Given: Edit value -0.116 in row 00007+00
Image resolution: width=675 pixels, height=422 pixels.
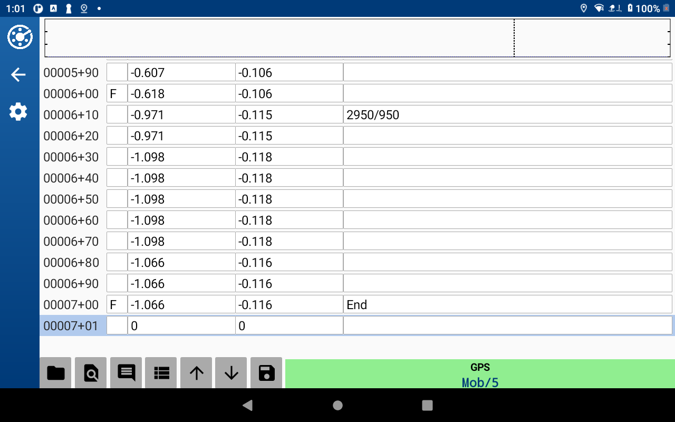Looking at the screenshot, I should [x=290, y=304].
